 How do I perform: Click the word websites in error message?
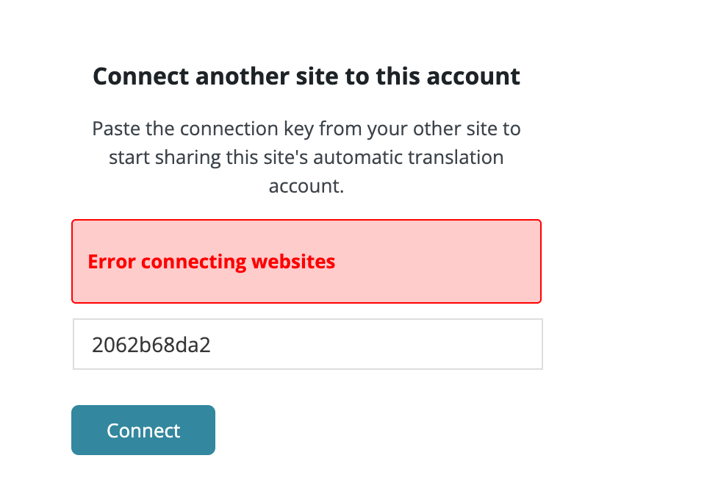click(x=293, y=262)
